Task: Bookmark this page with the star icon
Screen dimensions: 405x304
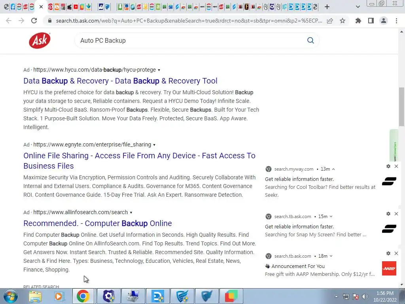Action: tap(343, 21)
